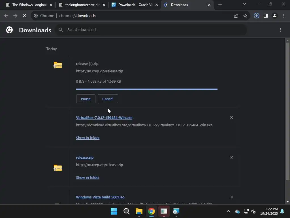Go back to previous page

point(6,16)
